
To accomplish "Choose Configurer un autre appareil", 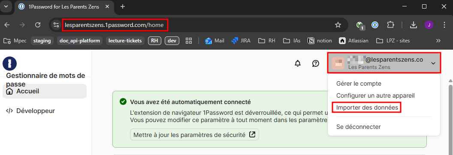I will 376,95.
